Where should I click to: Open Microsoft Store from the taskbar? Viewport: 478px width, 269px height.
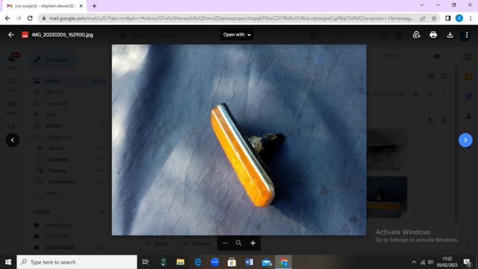231,262
